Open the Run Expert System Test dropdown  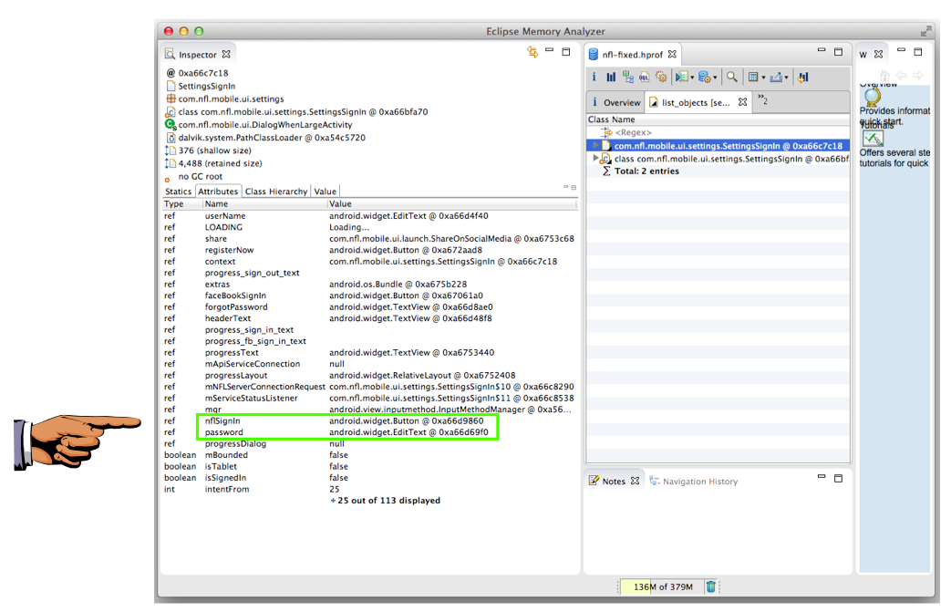(693, 78)
